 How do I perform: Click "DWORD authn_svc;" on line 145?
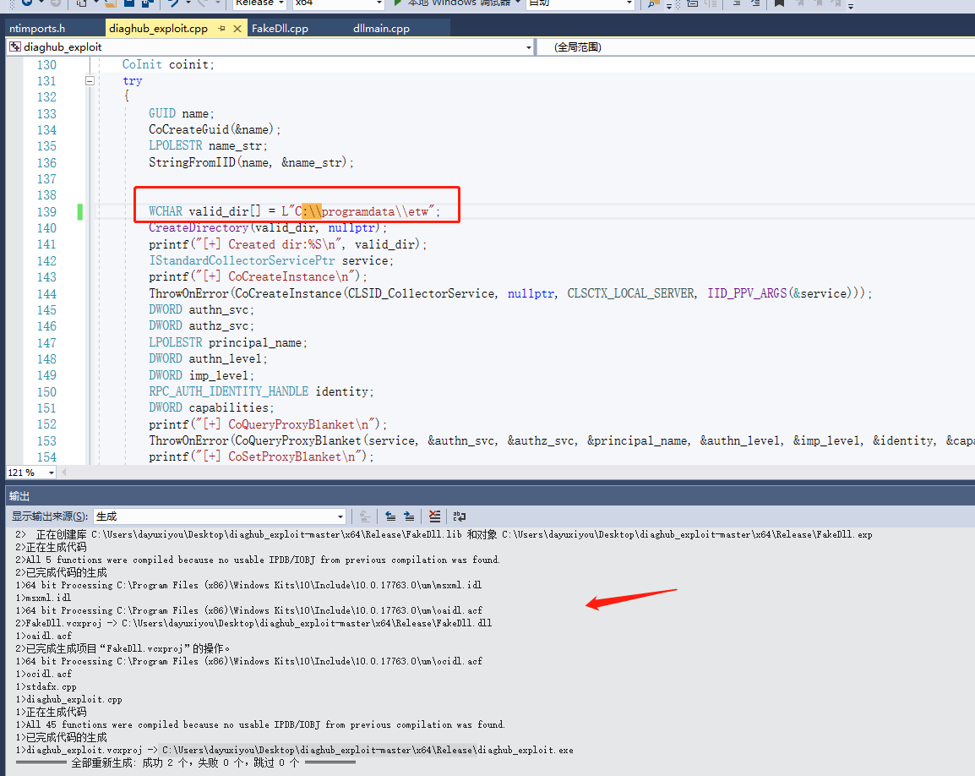coord(201,310)
